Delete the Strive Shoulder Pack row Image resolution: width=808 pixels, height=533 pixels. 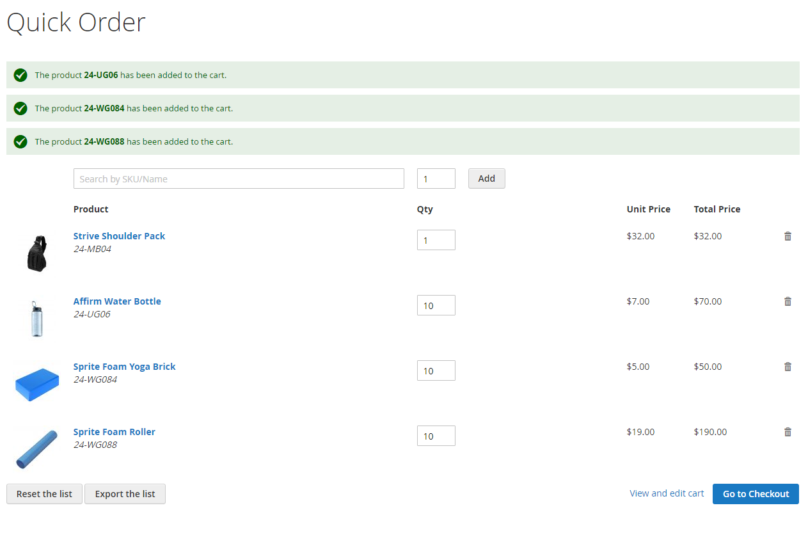788,236
